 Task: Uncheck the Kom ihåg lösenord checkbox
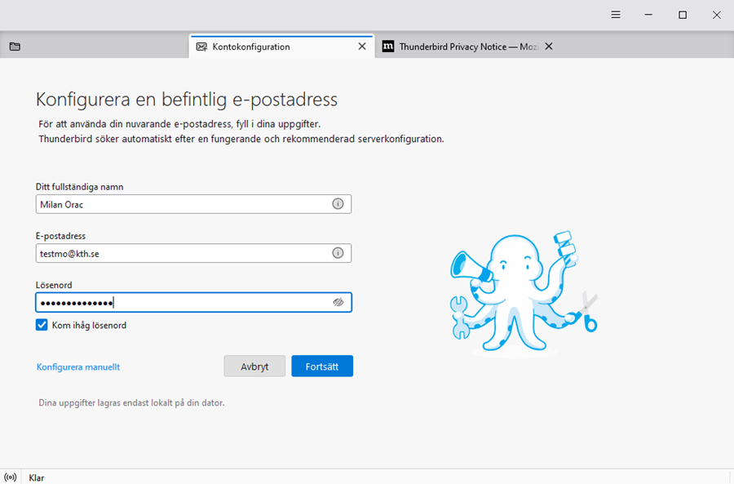[42, 325]
